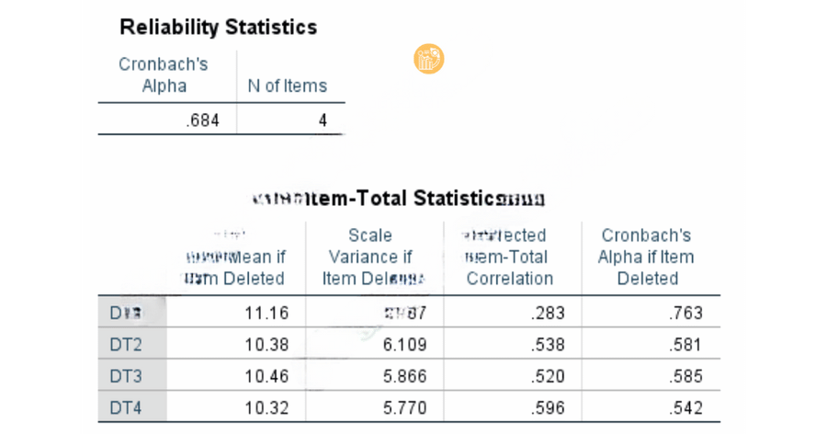Select the DT2 row label
The width and height of the screenshot is (827, 434).
(x=125, y=345)
